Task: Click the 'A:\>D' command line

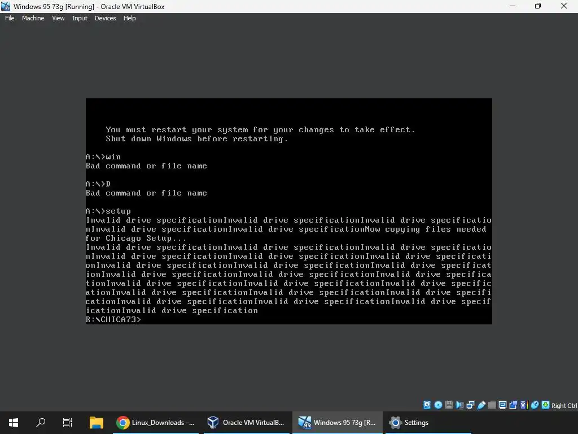Action: pyautogui.click(x=98, y=184)
